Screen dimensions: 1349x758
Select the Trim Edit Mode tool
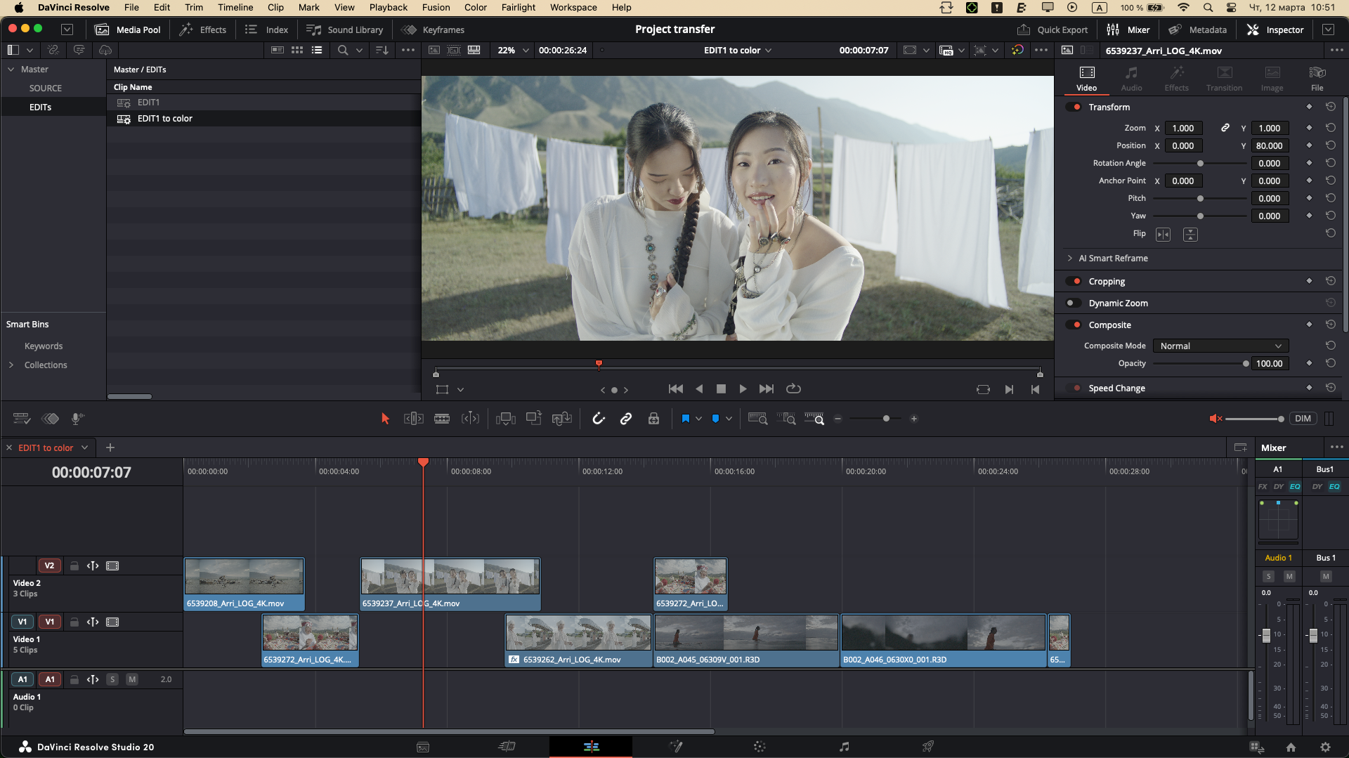point(413,418)
